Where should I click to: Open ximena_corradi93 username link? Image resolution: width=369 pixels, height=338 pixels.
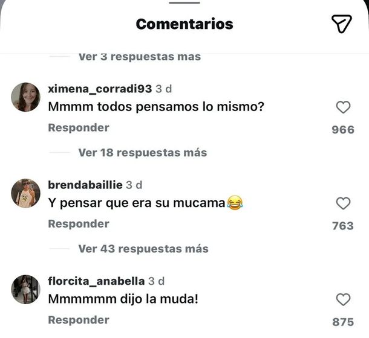coord(100,89)
